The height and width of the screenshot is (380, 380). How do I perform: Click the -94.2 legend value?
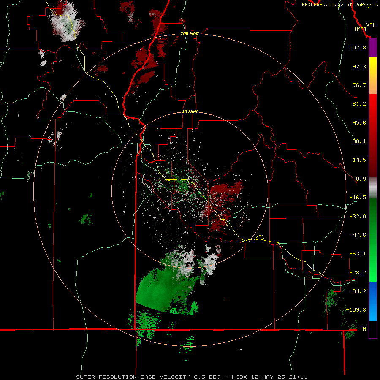tap(358, 291)
